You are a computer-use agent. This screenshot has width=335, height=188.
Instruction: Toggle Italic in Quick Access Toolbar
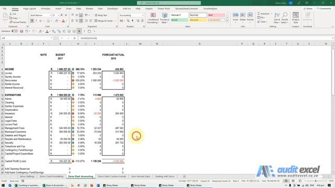click(84, 31)
